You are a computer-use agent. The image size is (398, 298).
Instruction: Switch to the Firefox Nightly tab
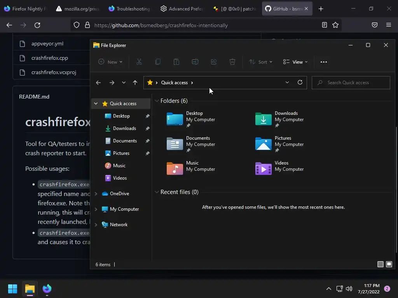(25, 9)
